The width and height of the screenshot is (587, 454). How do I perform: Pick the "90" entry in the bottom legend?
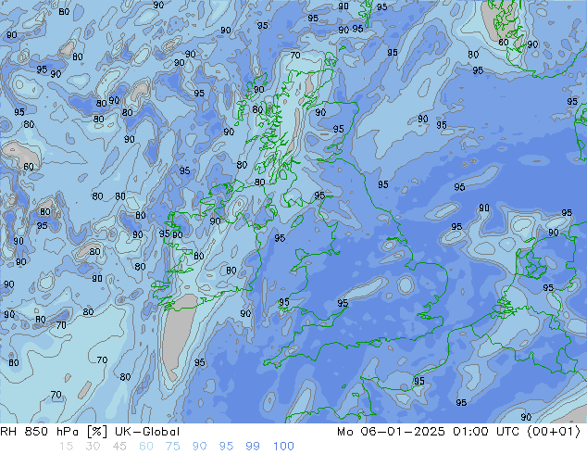(x=199, y=447)
